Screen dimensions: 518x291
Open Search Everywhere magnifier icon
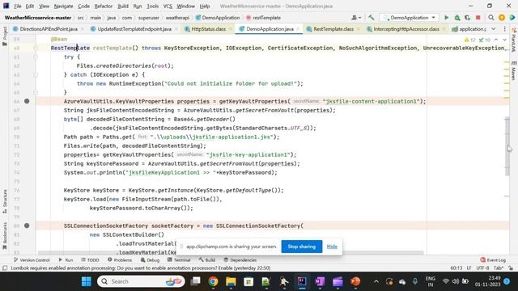(x=491, y=18)
